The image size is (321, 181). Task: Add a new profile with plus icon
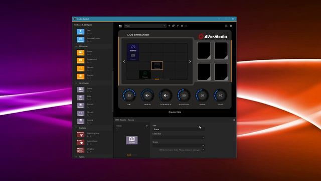169,26
